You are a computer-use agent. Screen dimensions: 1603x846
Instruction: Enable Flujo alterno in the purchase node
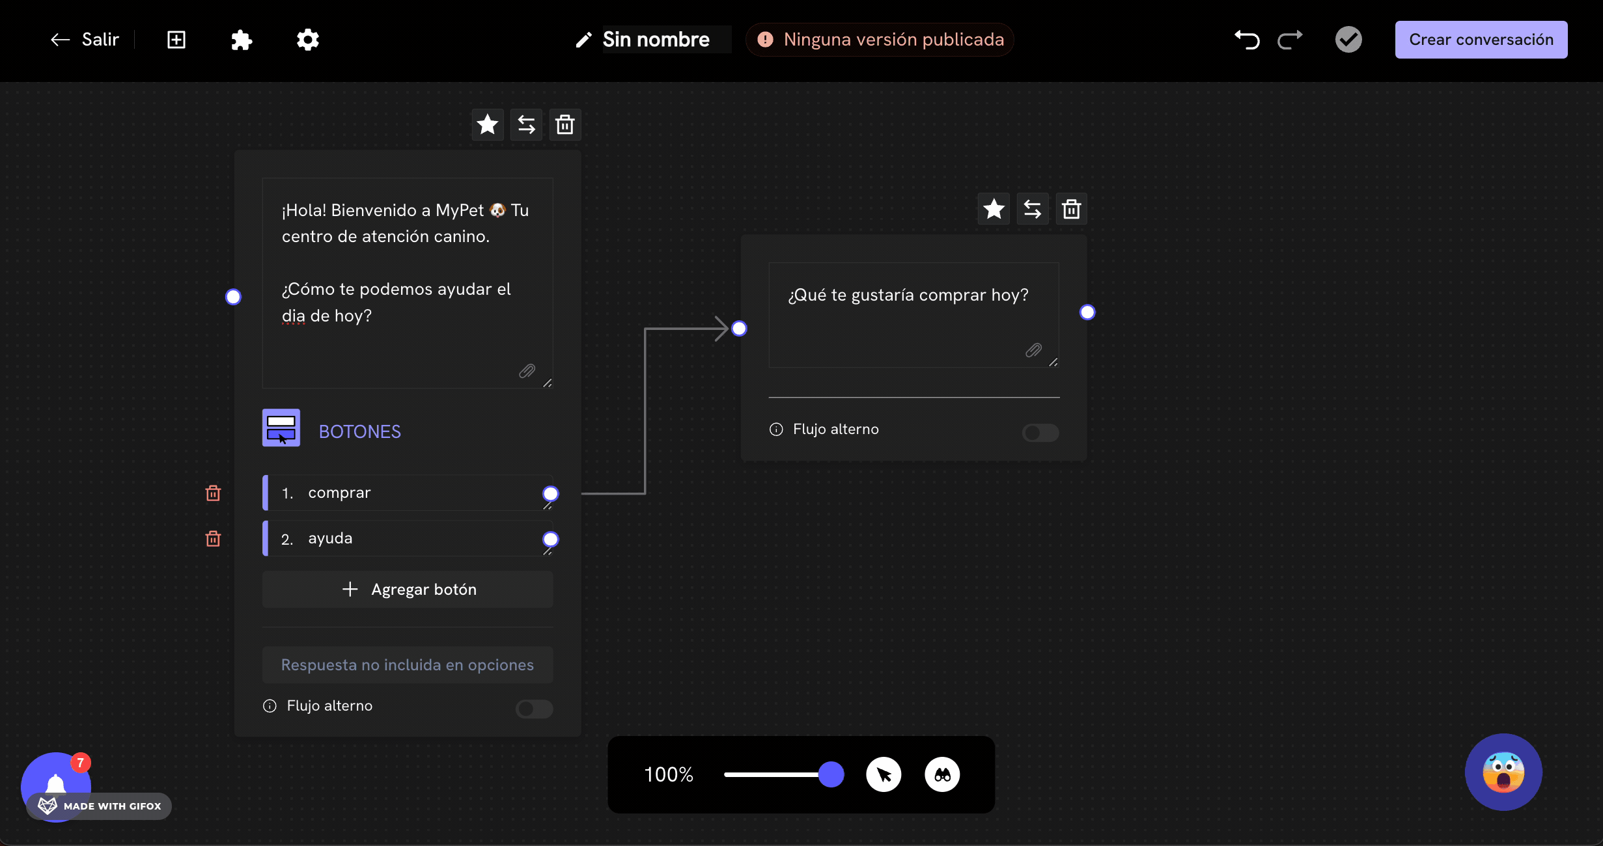tap(1040, 433)
